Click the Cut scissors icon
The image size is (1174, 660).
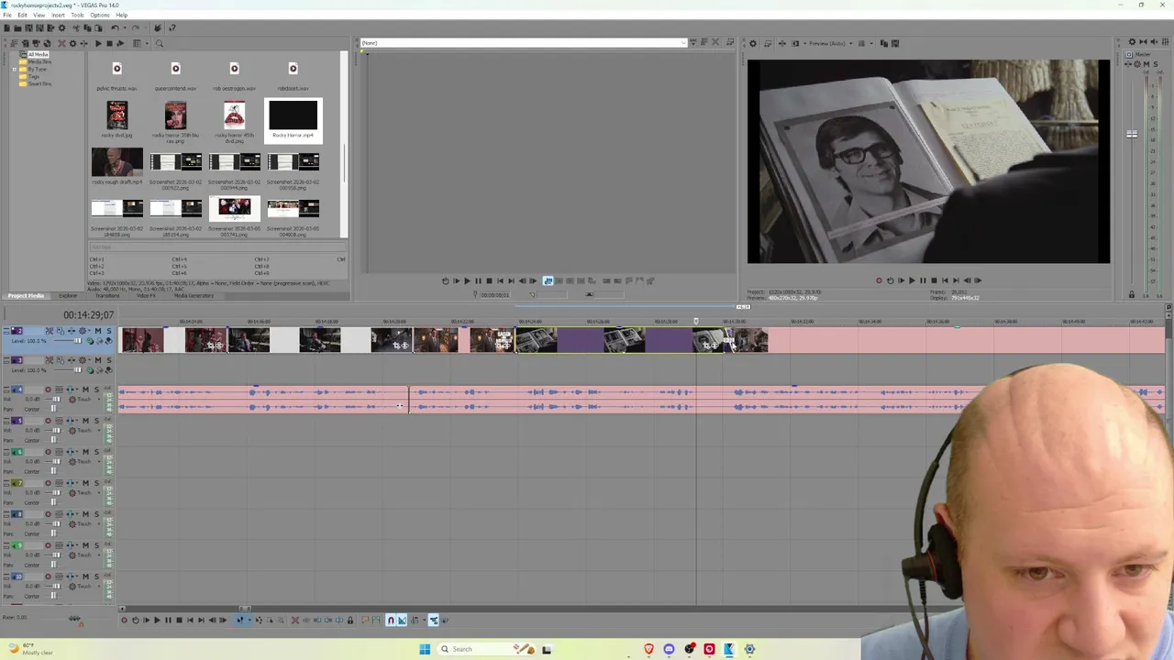tap(76, 27)
